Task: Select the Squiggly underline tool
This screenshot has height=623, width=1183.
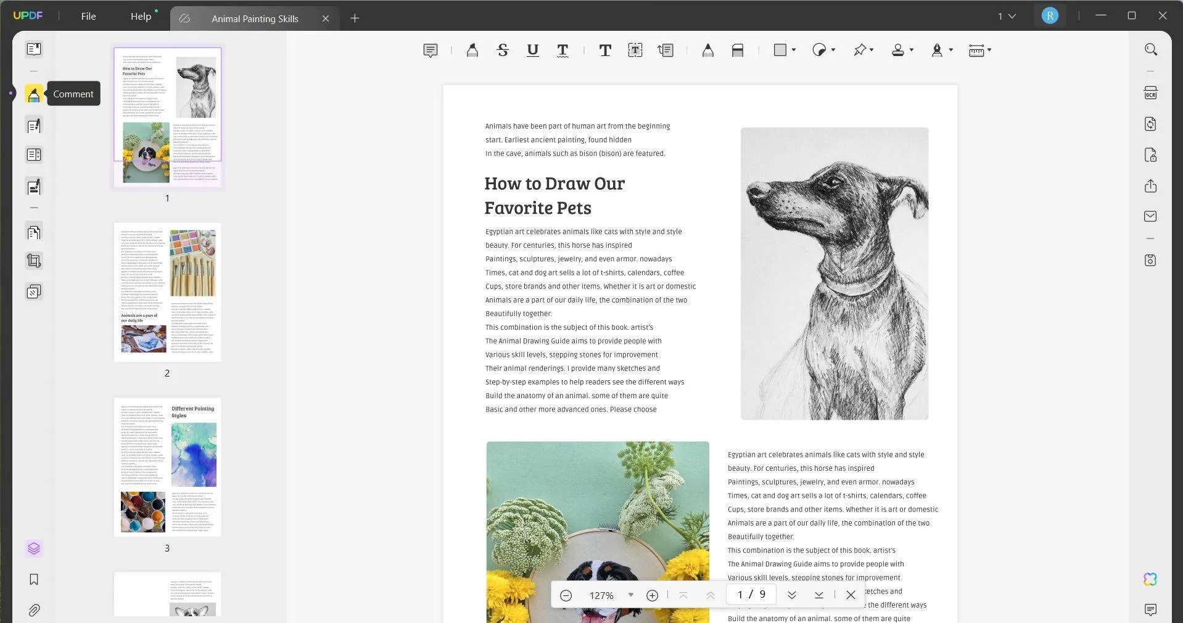Action: click(x=563, y=51)
